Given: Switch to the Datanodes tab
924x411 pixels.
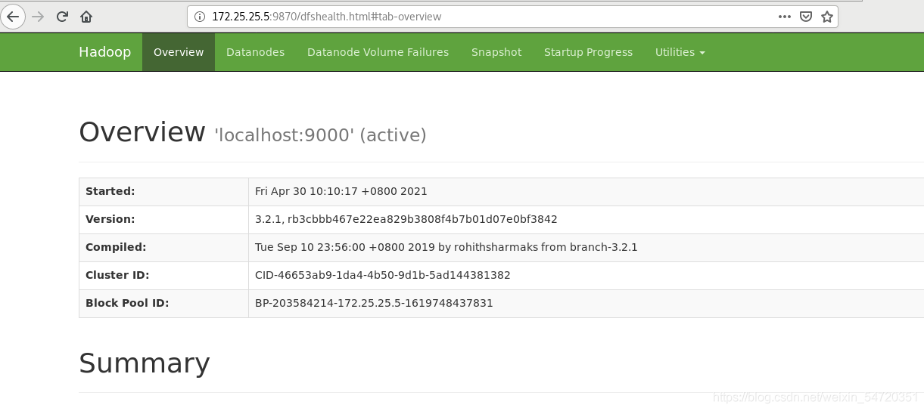Looking at the screenshot, I should click(256, 52).
